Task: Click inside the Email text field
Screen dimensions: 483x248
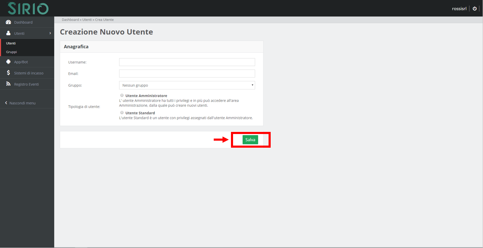Action: coord(187,73)
